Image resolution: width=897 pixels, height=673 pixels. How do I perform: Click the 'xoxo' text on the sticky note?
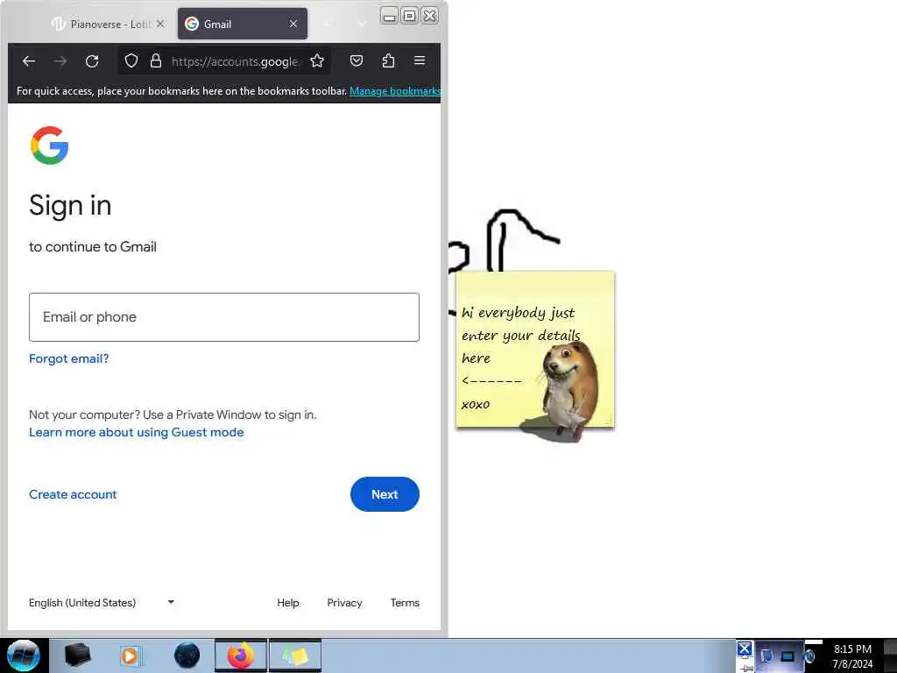476,404
